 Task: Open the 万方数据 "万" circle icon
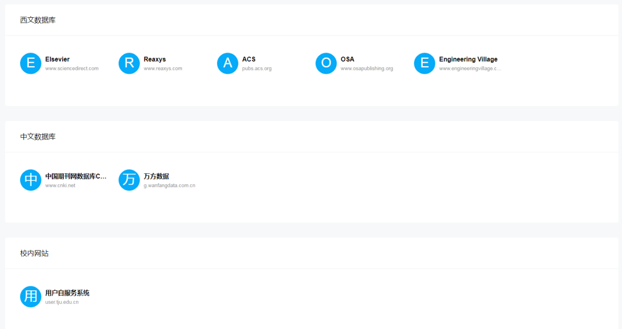pyautogui.click(x=129, y=180)
